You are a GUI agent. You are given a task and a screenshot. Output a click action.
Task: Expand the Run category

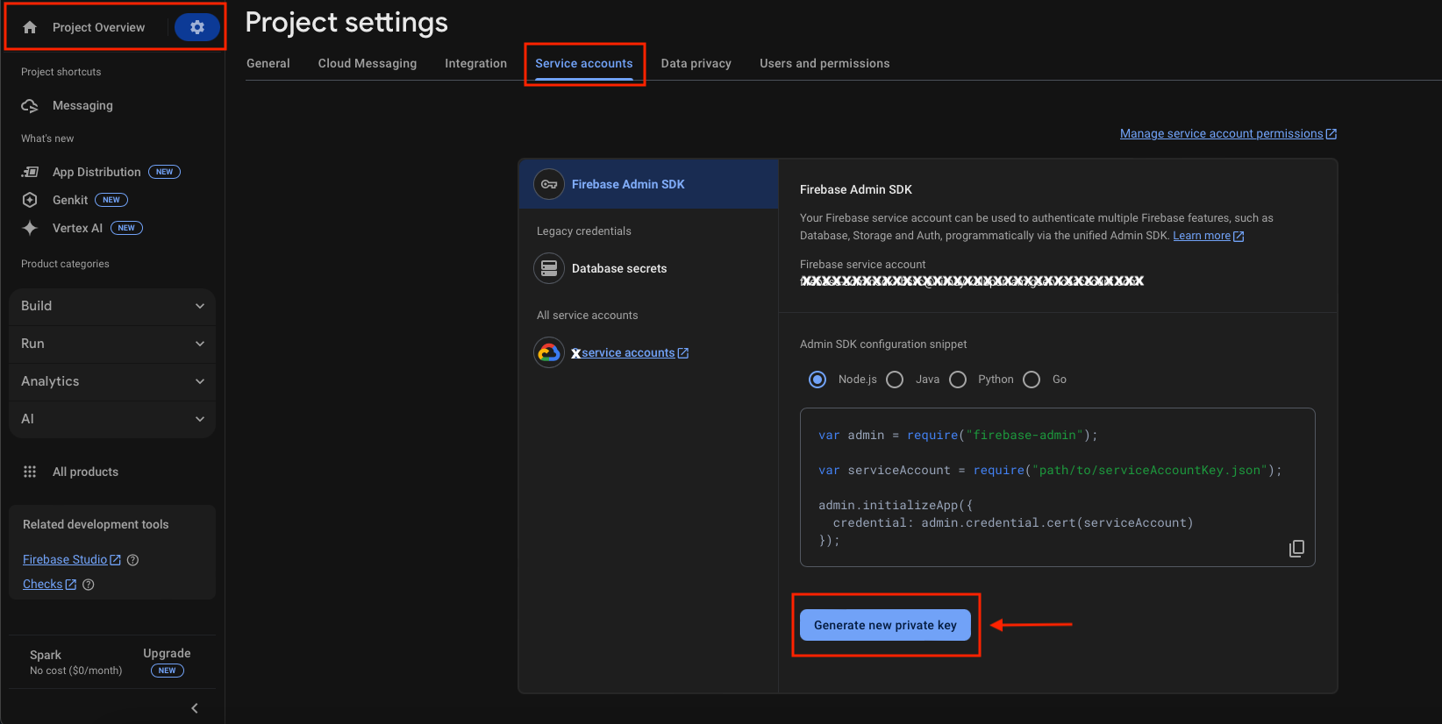point(112,344)
